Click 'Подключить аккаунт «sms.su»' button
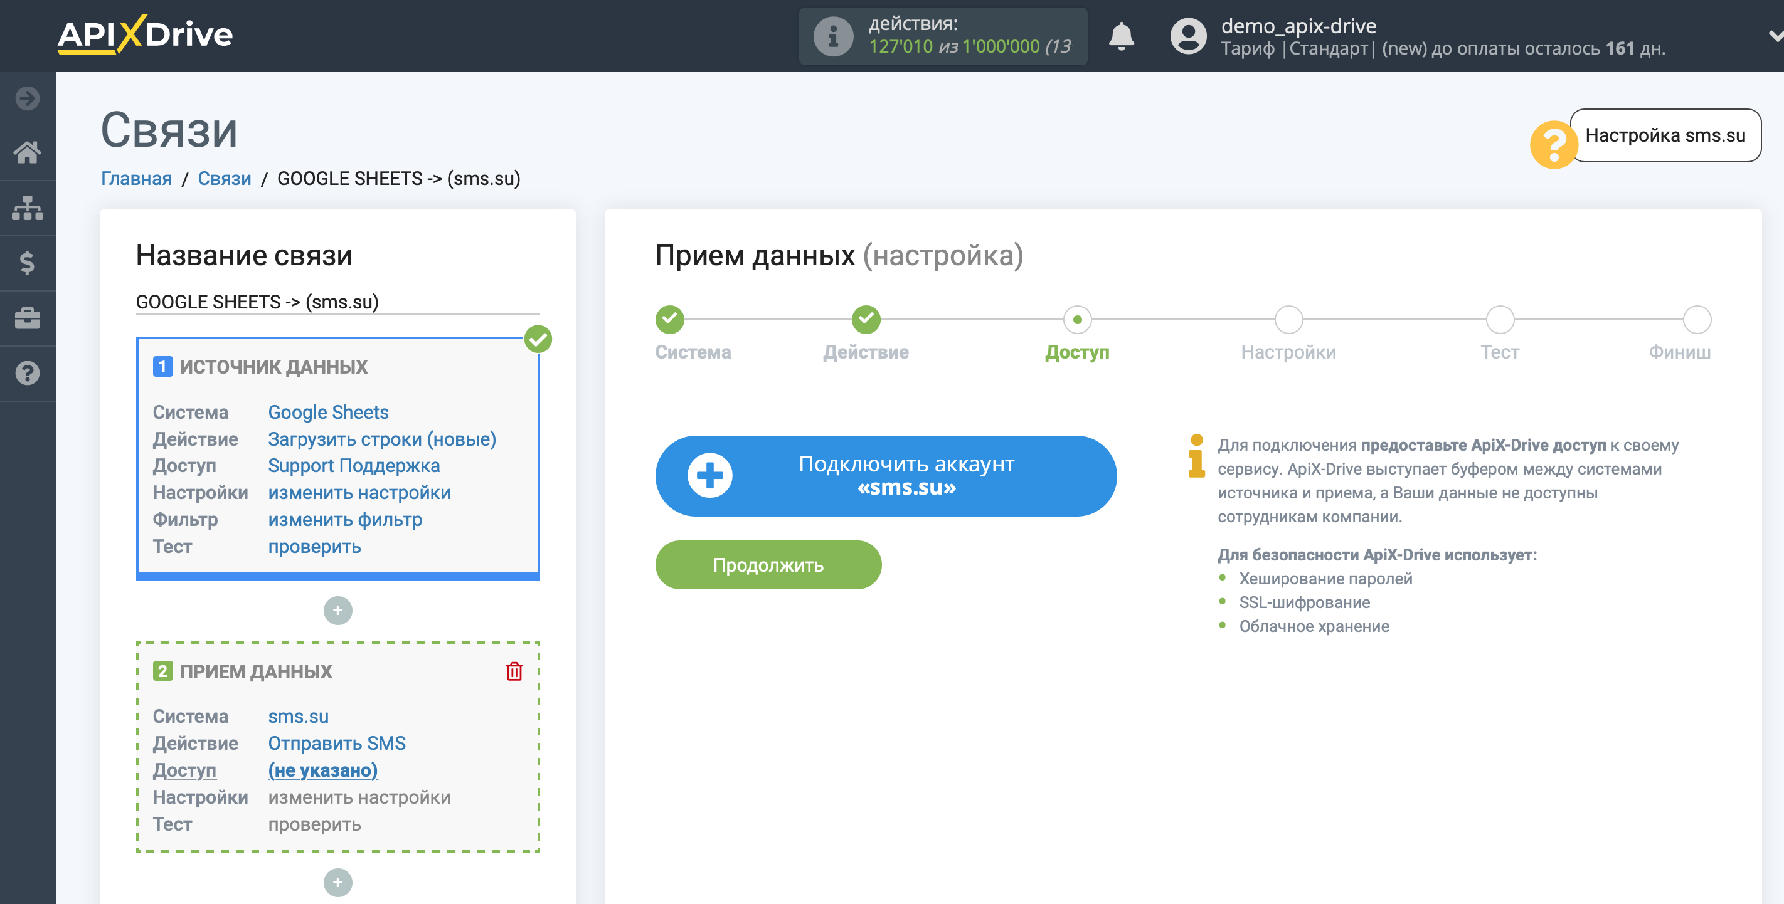 [886, 476]
